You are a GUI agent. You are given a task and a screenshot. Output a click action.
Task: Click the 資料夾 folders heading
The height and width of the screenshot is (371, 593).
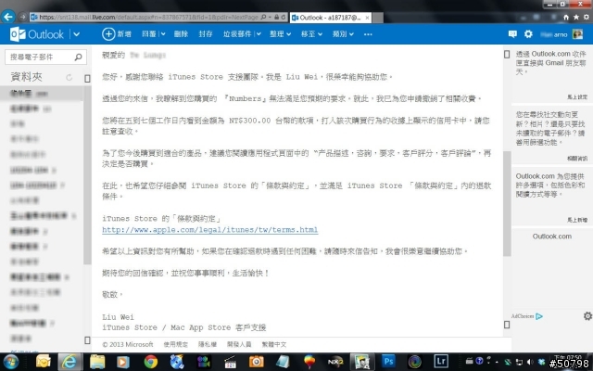click(27, 77)
